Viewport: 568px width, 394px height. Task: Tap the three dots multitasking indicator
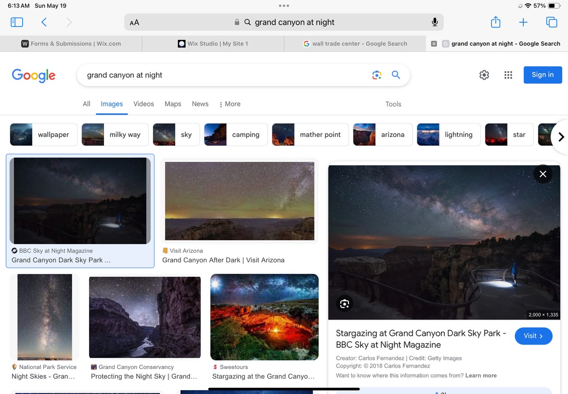click(284, 6)
